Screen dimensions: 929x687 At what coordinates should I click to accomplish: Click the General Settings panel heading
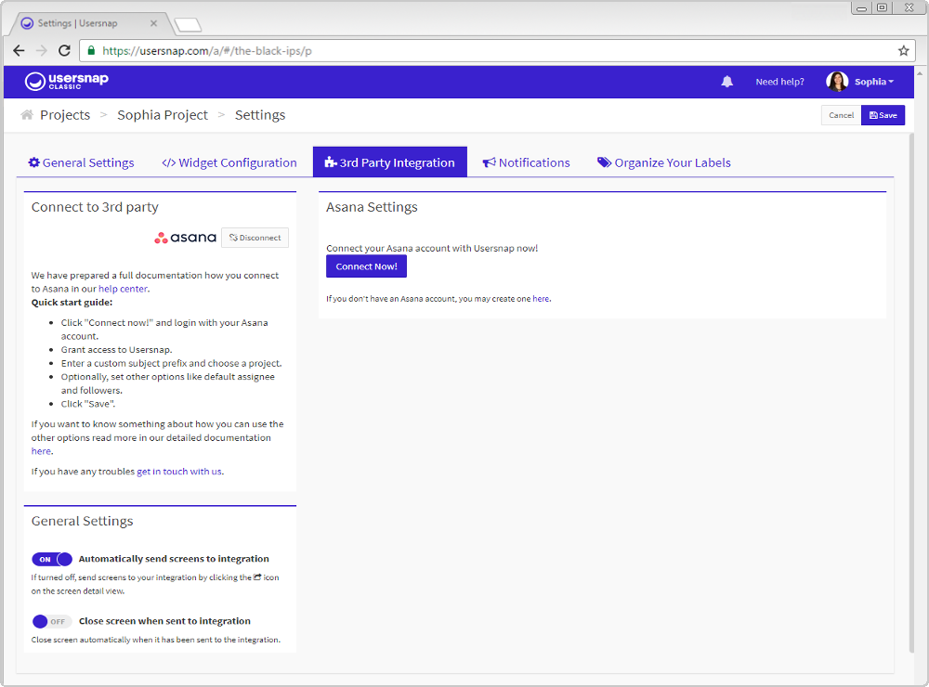pyautogui.click(x=83, y=521)
